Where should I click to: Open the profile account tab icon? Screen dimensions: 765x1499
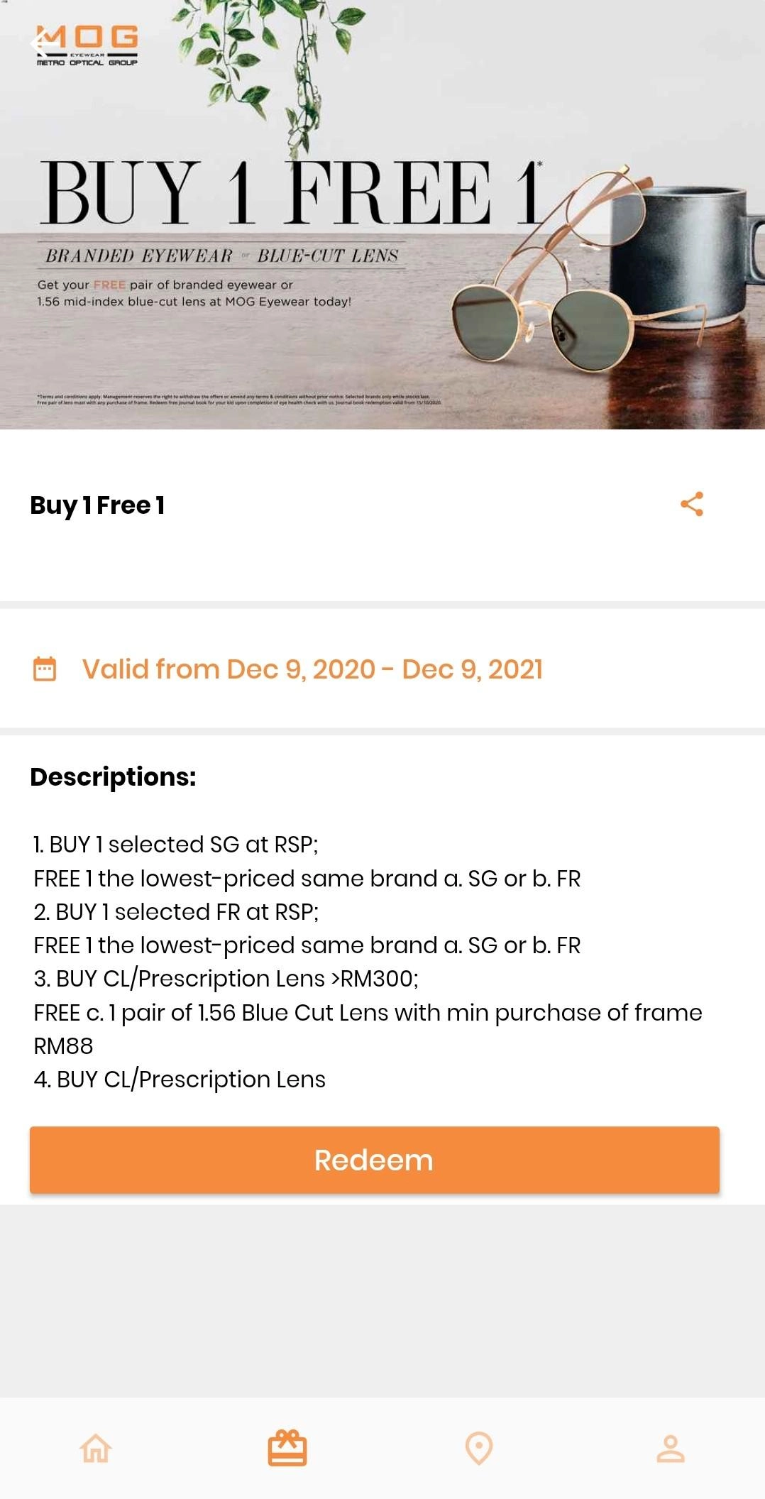click(x=670, y=1448)
